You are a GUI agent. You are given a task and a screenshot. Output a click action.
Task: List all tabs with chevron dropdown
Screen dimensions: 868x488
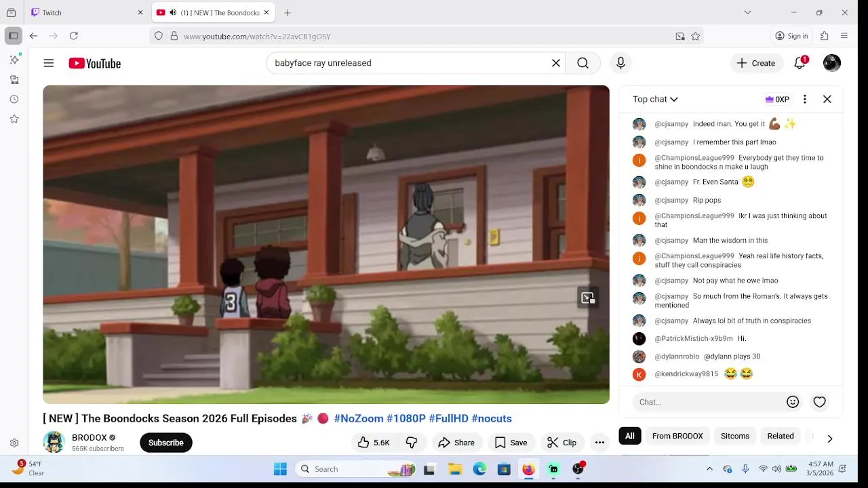747,12
